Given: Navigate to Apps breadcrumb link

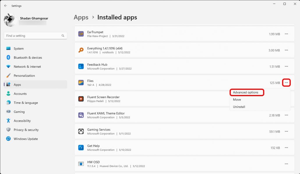Looking at the screenshot, I should pos(81,17).
